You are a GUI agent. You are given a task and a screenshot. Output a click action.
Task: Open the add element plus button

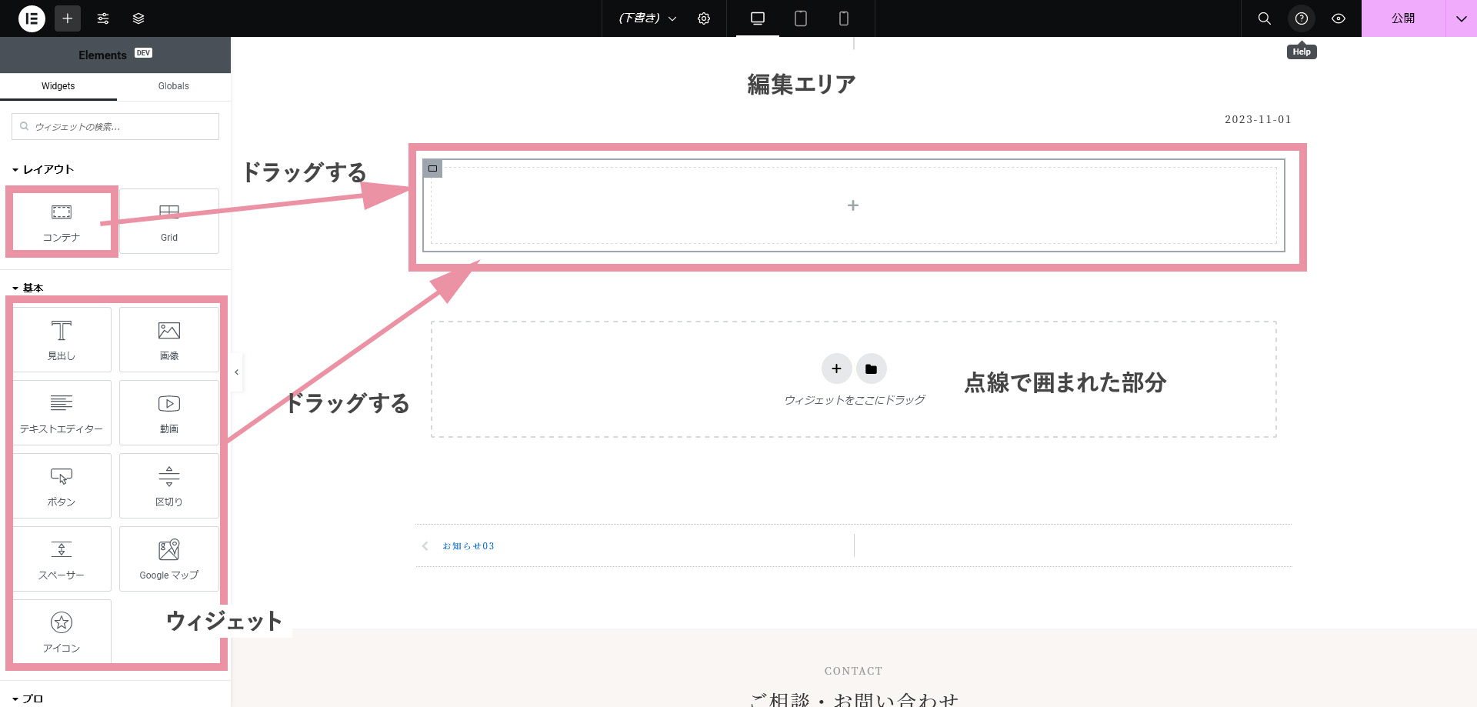(x=68, y=18)
